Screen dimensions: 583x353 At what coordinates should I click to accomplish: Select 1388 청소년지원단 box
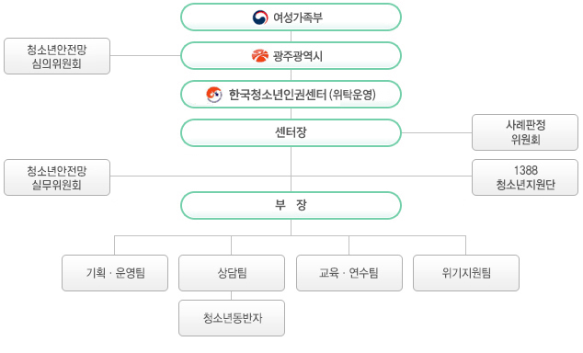tap(525, 177)
